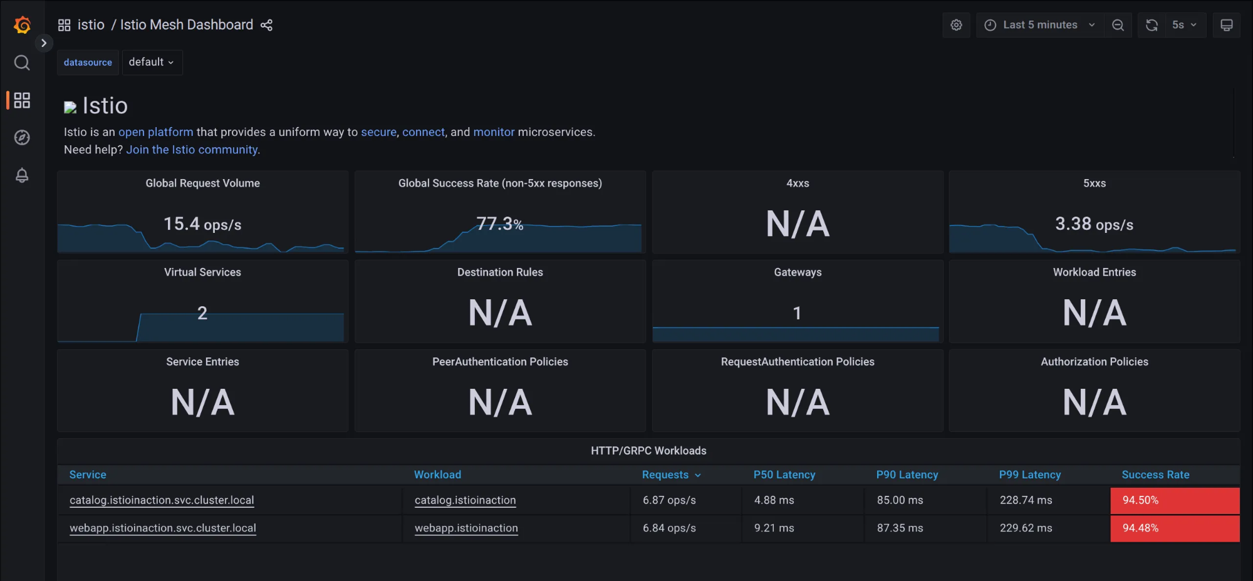Refresh the dashboard now
The height and width of the screenshot is (581, 1253).
pyautogui.click(x=1152, y=25)
